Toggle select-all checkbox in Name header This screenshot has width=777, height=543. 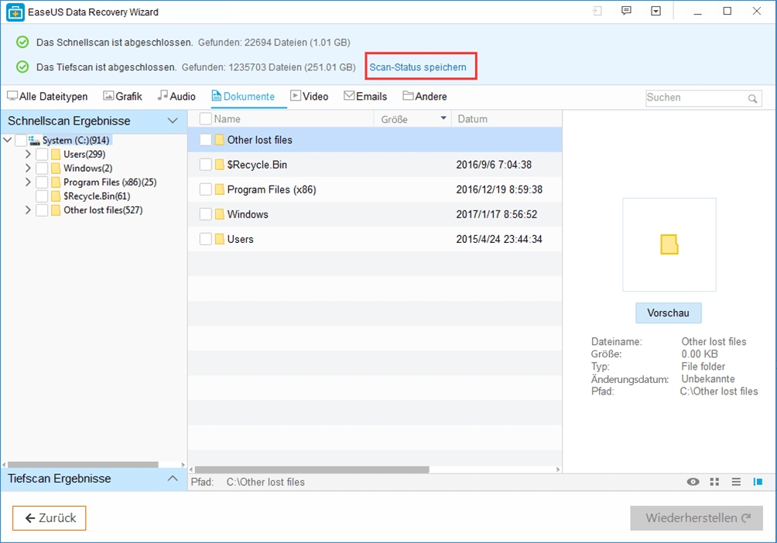tap(205, 119)
